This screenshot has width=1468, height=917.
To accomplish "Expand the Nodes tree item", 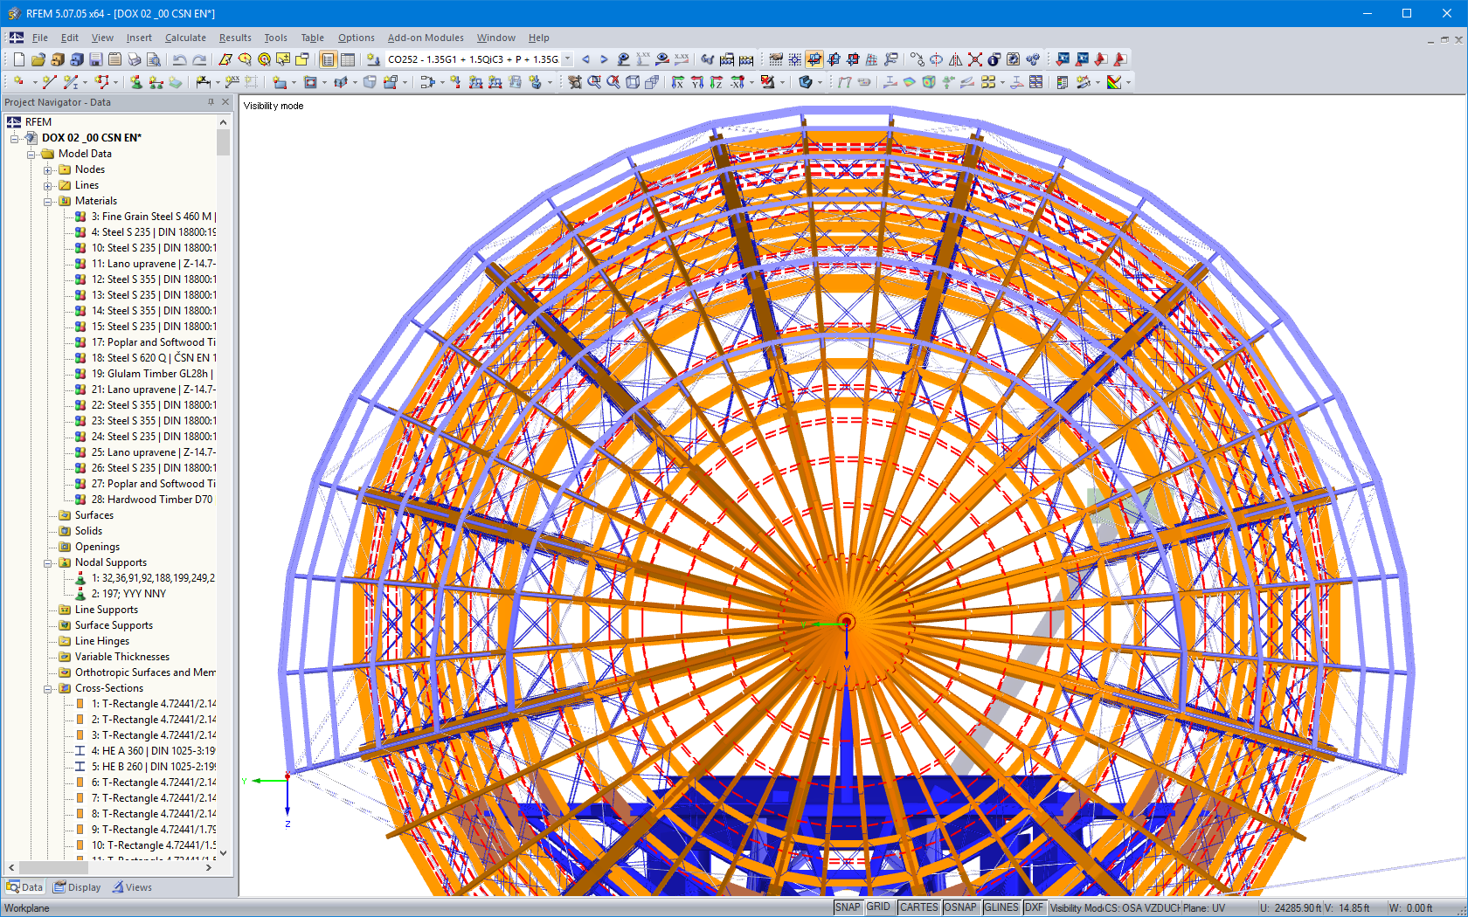I will 49,169.
